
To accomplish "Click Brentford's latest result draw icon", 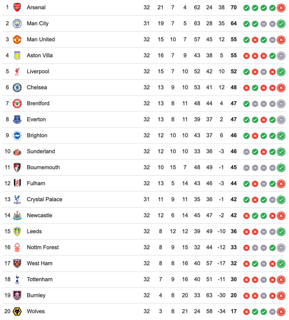I will 281,104.
